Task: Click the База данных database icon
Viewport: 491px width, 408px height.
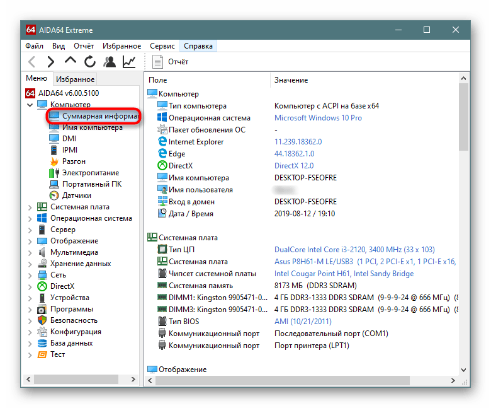Action: [42, 343]
